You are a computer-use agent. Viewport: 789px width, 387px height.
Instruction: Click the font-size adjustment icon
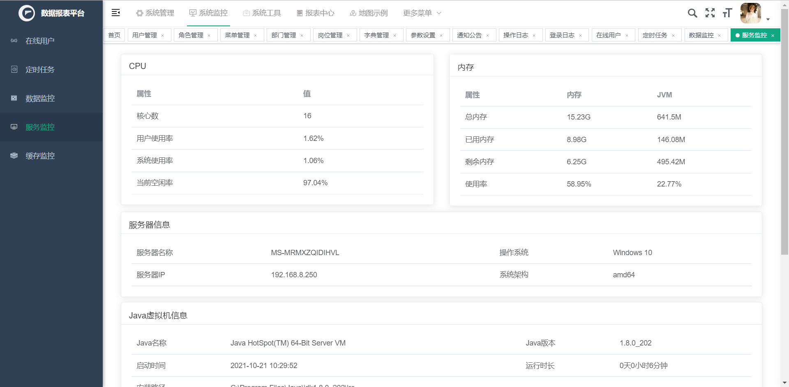(727, 13)
